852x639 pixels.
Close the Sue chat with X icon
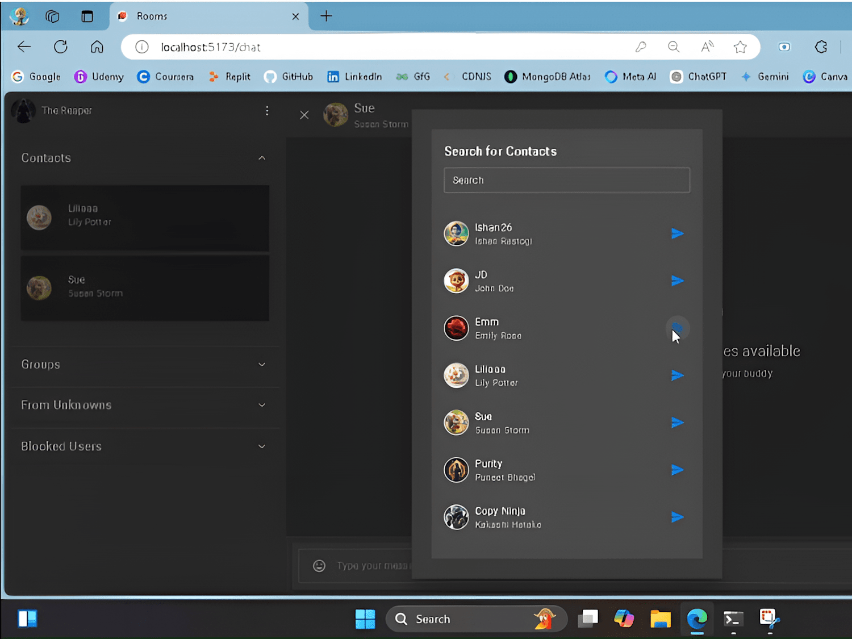pyautogui.click(x=304, y=115)
